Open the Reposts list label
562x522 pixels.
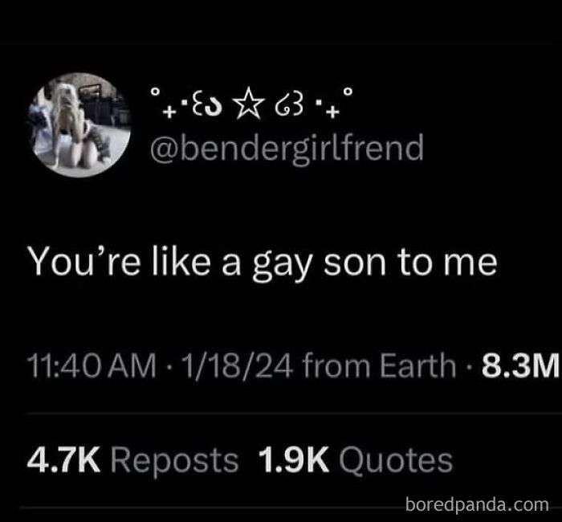(174, 462)
